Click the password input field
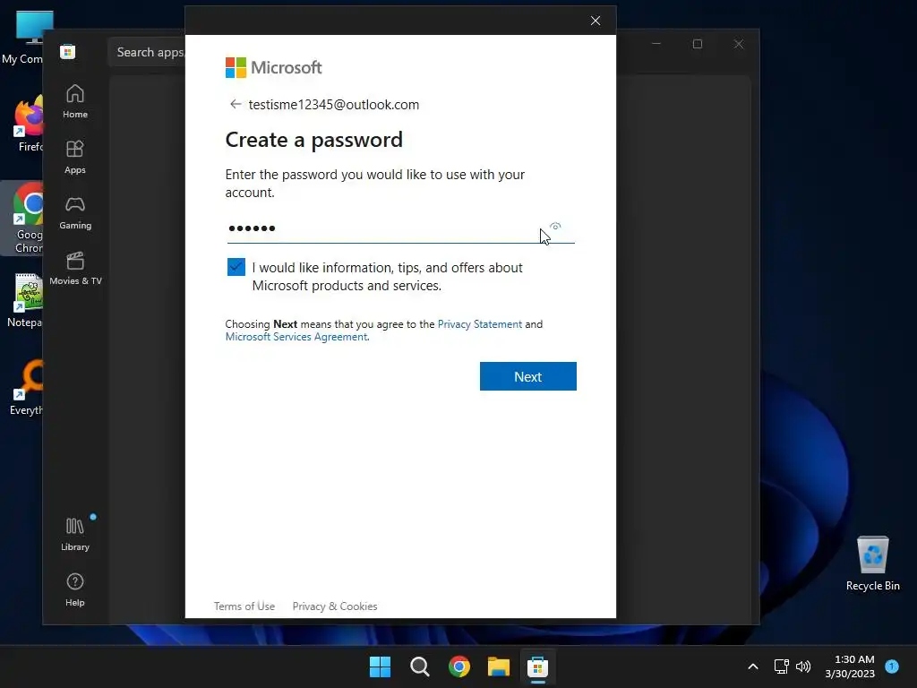Image resolution: width=917 pixels, height=688 pixels. (400, 228)
